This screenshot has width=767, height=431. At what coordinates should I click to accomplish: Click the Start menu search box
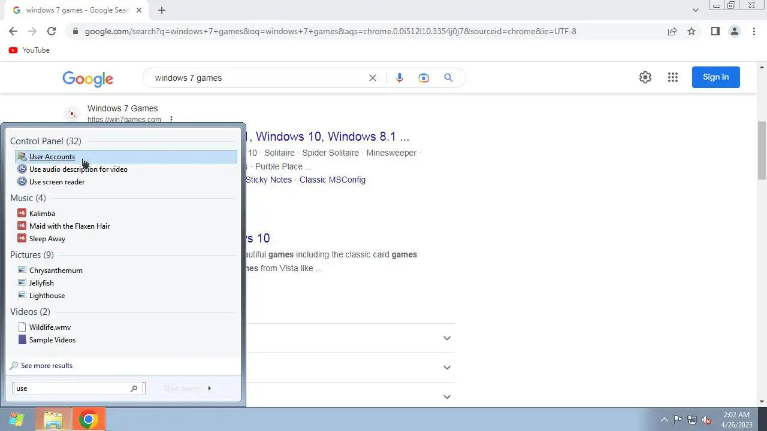78,388
